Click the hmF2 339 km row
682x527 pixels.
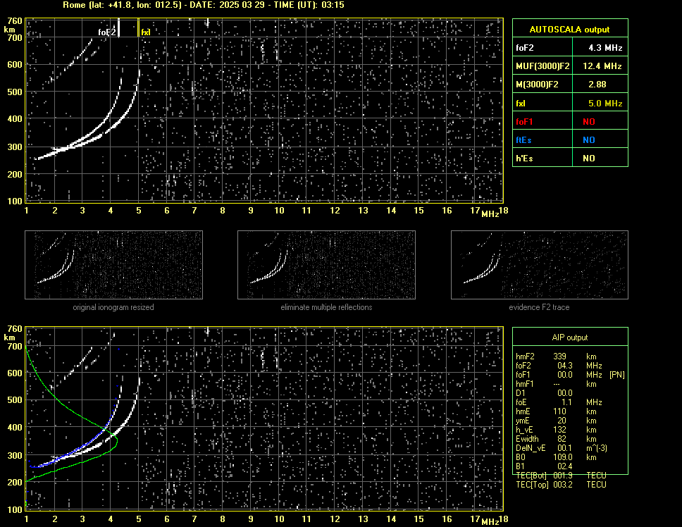(557, 356)
